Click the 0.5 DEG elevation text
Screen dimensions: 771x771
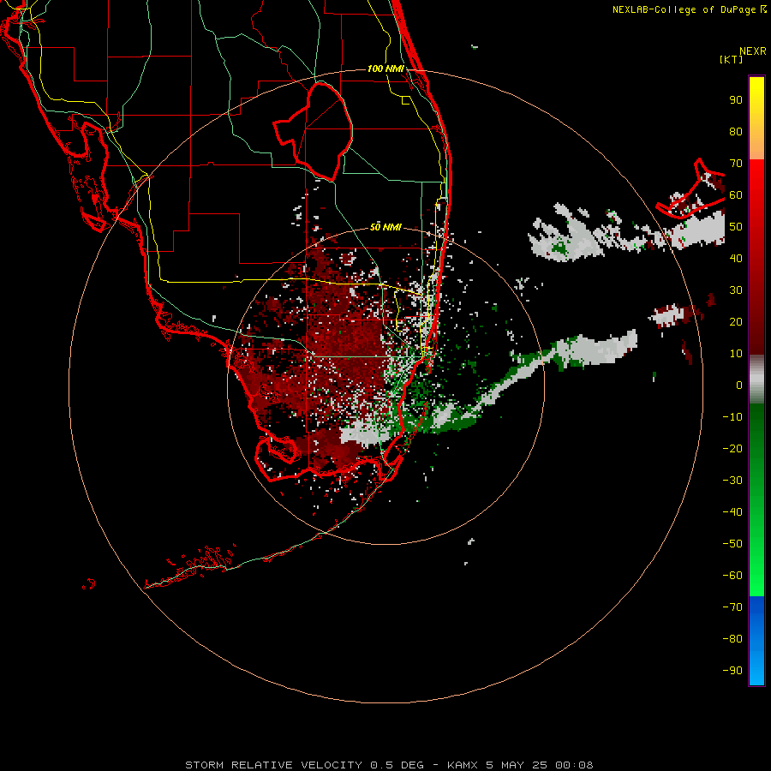pos(397,765)
